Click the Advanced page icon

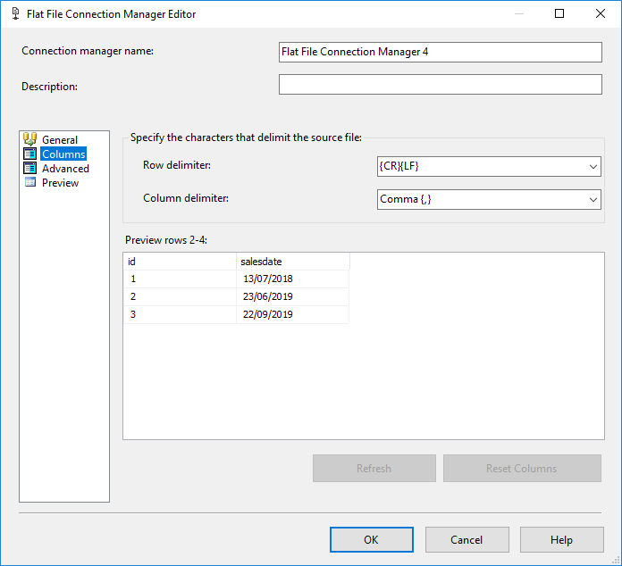click(29, 168)
